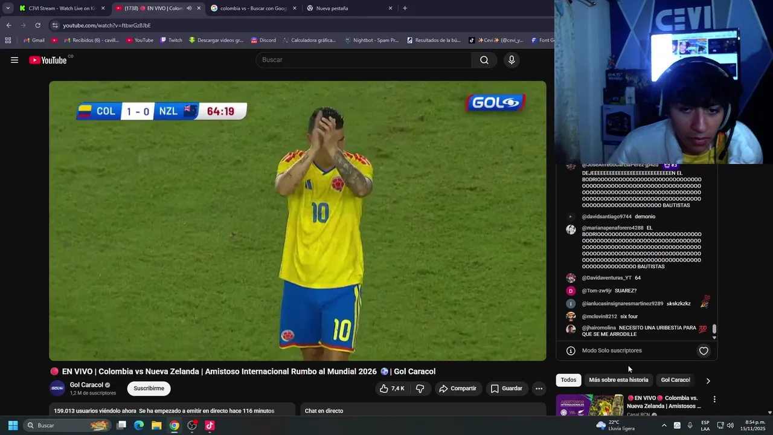Viewport: 773px width, 435px height.
Task: Open the Gol Caracol channel avatar
Action: (x=57, y=388)
